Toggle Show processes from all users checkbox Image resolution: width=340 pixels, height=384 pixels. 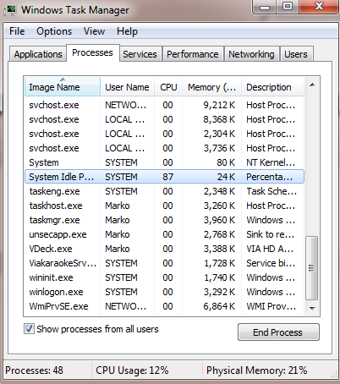click(29, 329)
